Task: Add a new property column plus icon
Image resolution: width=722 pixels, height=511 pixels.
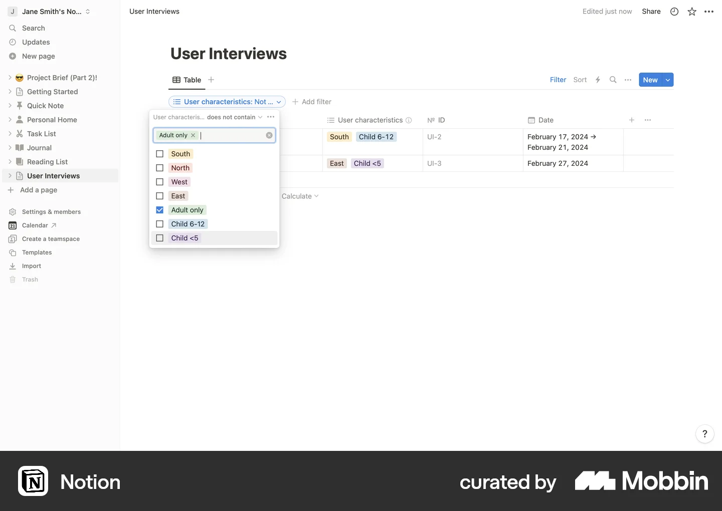Action: click(x=632, y=120)
